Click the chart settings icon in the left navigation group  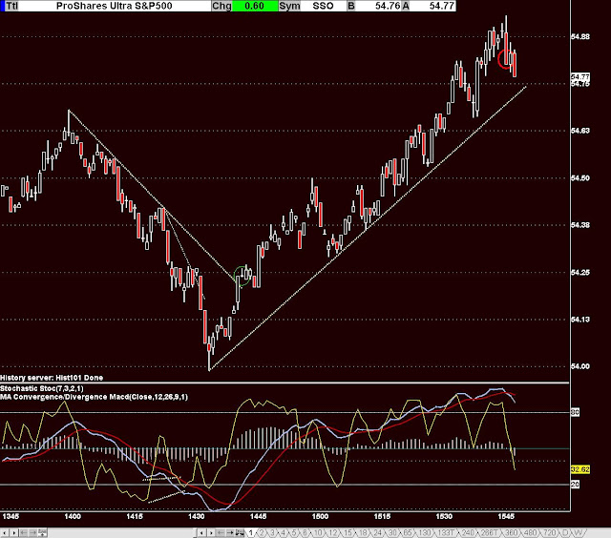pos(42,533)
